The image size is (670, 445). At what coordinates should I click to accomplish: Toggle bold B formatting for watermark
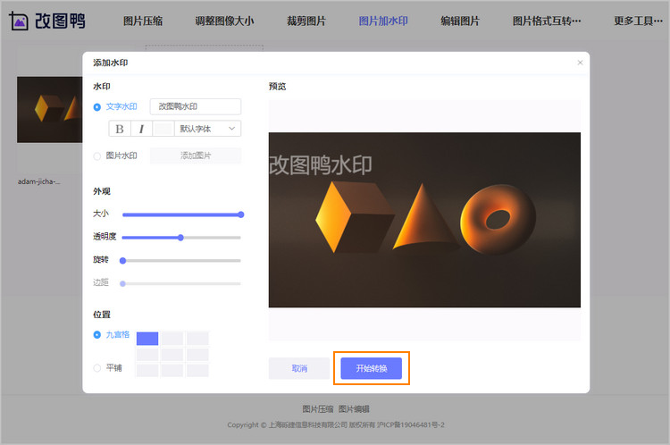coord(120,129)
